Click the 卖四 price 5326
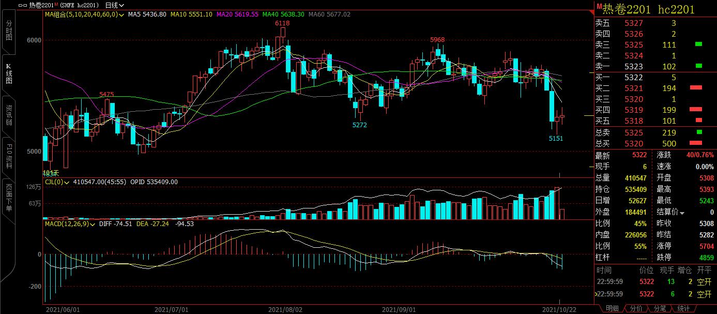717x314 pixels. (x=634, y=34)
